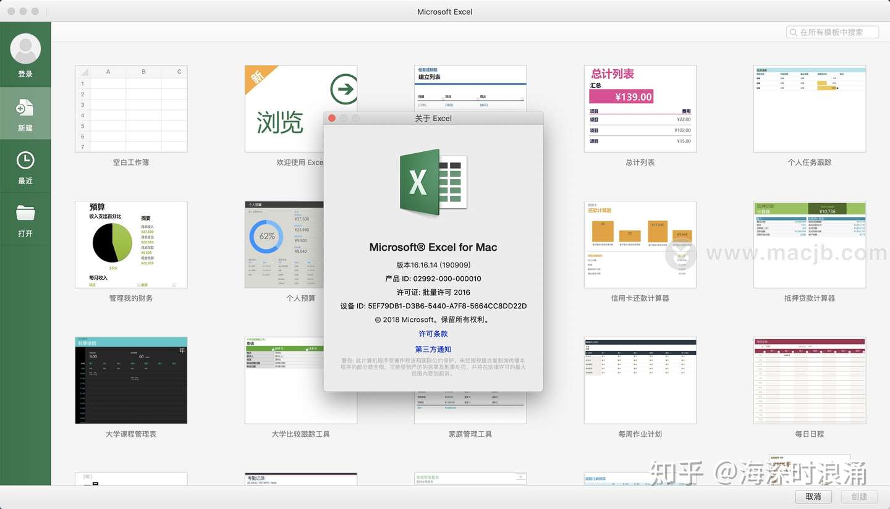Open the third-party notices (第三方通知) link
Viewport: 890px width, 509px height.
[x=433, y=349]
